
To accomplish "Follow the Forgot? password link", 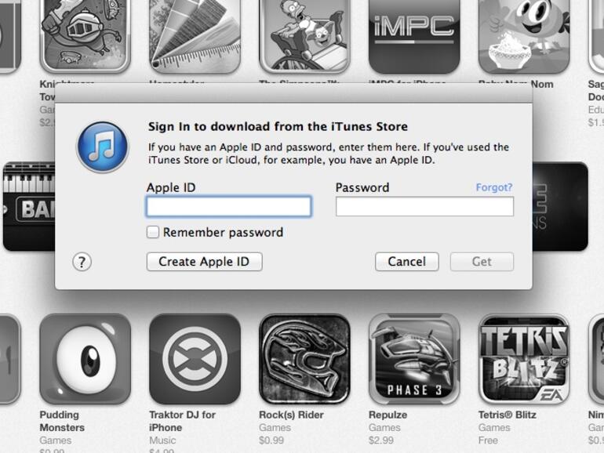I will 494,187.
